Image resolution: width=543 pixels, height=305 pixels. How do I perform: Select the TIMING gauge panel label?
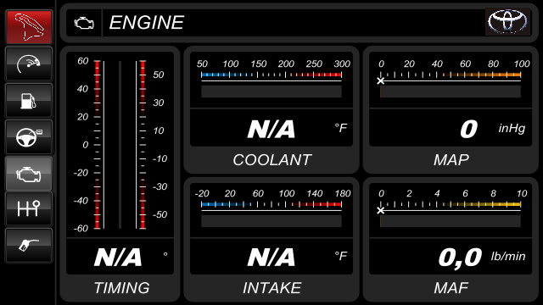coord(121,288)
